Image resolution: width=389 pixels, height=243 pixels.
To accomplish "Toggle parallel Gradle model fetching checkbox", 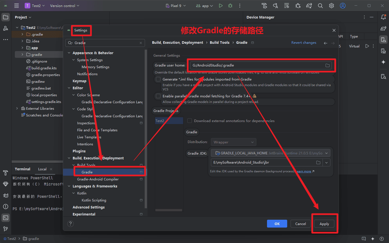I will click(x=158, y=96).
